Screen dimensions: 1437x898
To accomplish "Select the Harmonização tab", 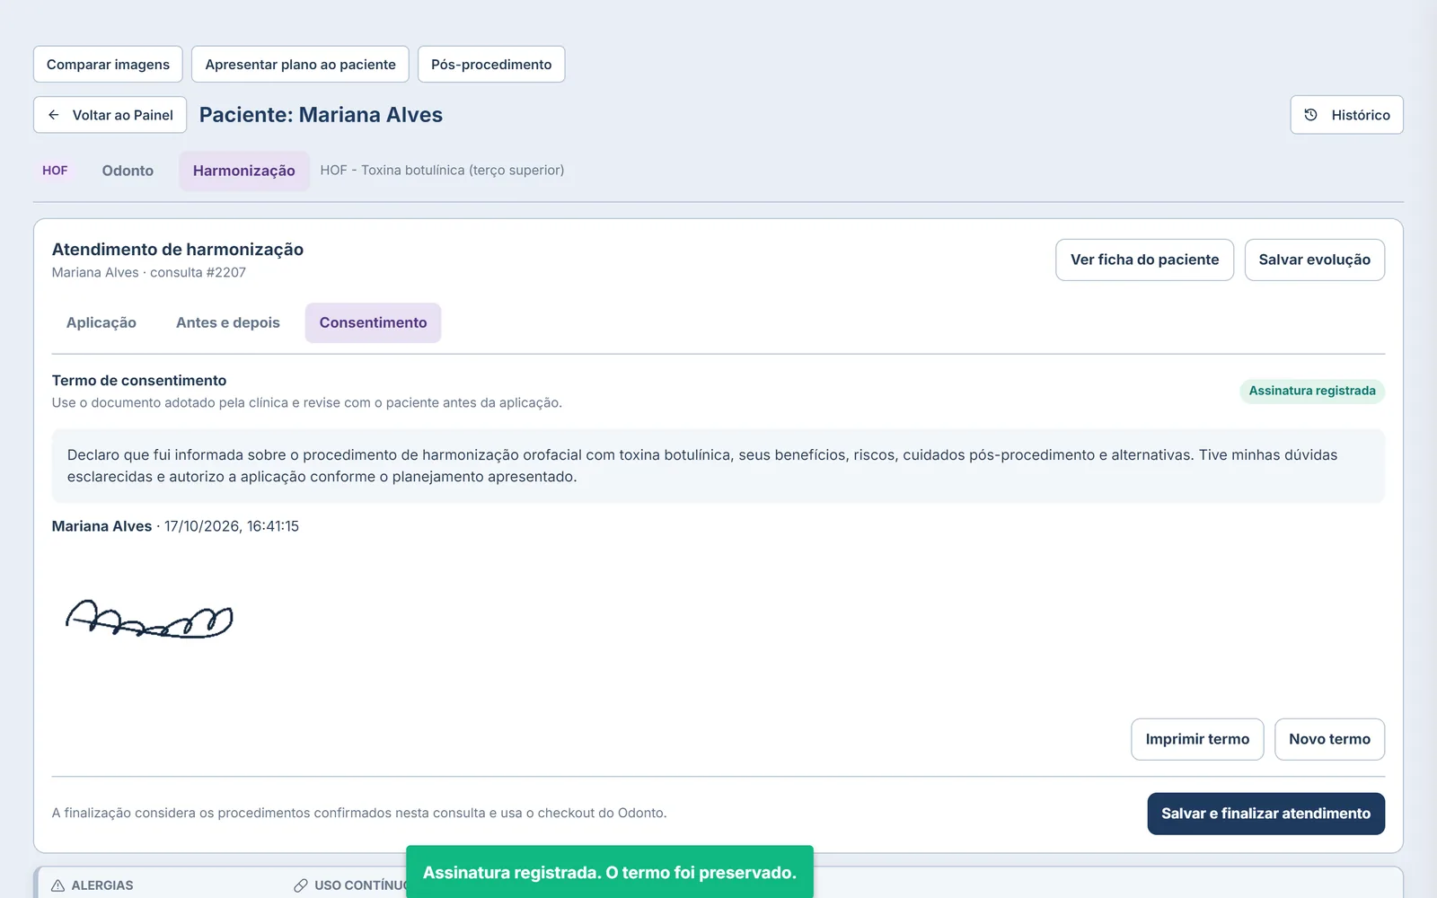I will [x=244, y=171].
